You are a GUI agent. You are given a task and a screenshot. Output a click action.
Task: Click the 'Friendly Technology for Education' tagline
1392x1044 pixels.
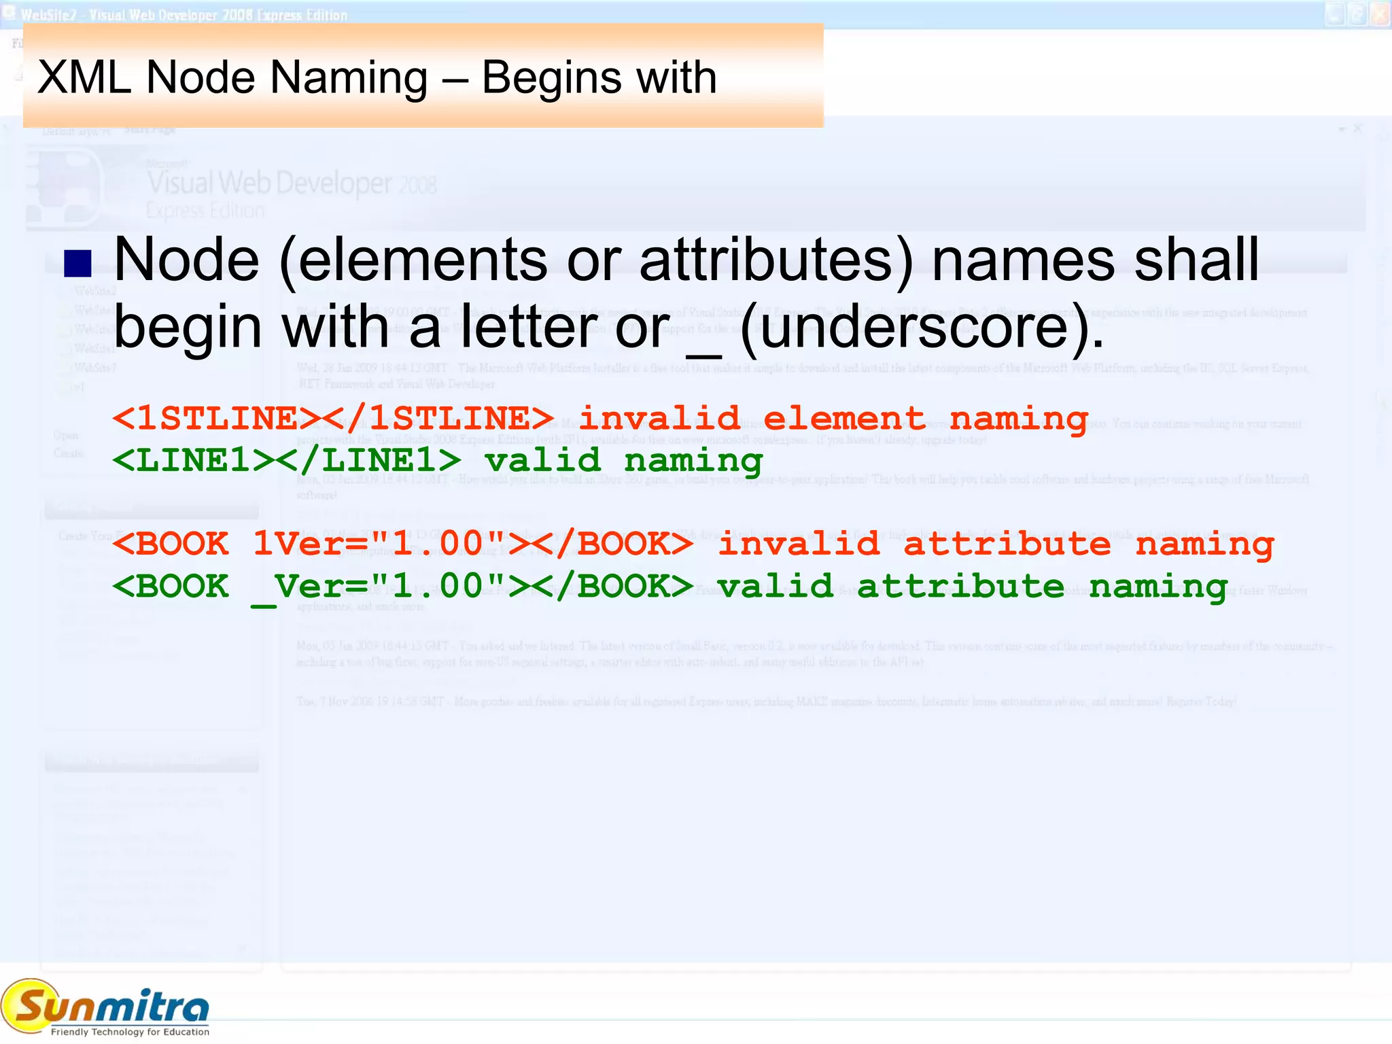130,1032
